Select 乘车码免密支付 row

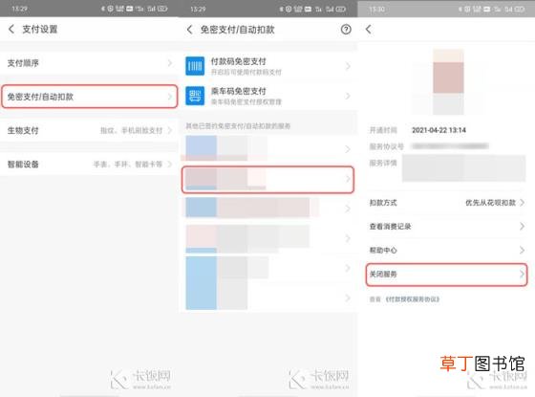267,96
